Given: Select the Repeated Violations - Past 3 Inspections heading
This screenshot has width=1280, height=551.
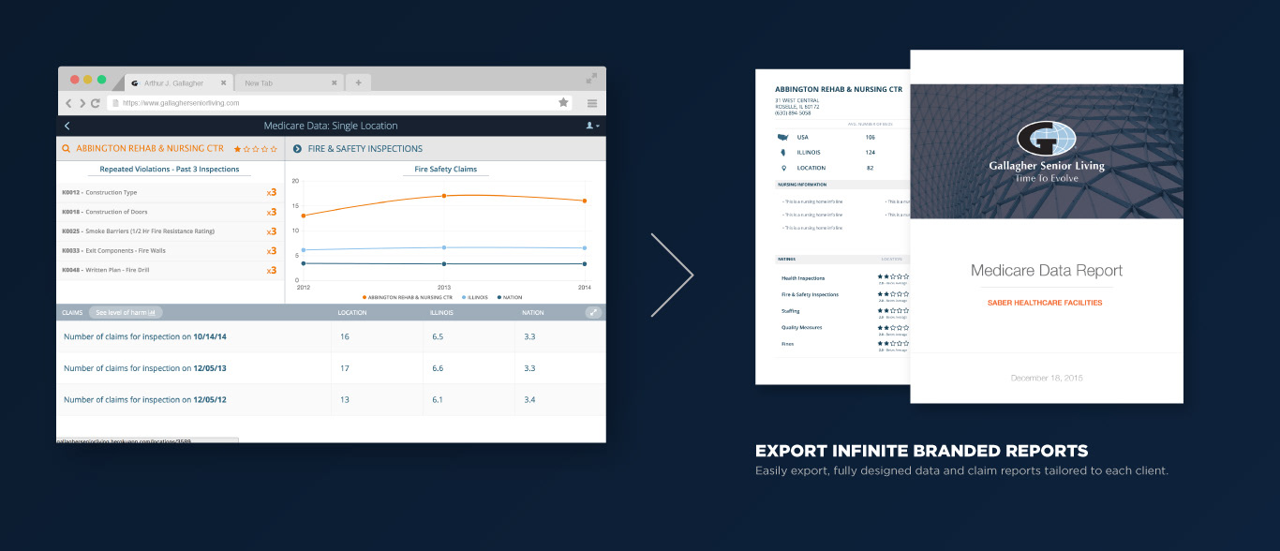Looking at the screenshot, I should (x=170, y=170).
